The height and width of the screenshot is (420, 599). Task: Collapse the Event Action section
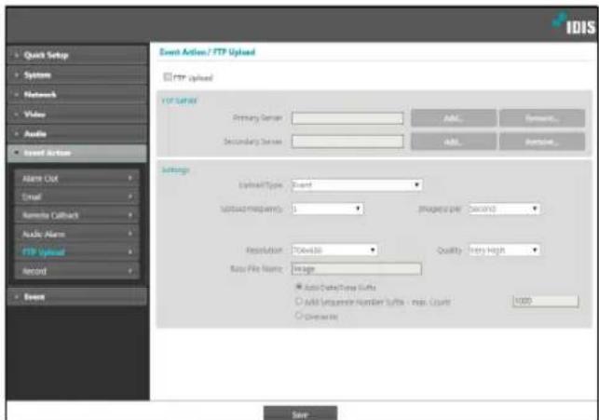(76, 153)
